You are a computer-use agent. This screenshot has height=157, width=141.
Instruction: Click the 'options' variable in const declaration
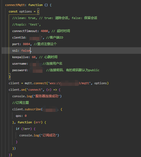[x=25, y=11]
